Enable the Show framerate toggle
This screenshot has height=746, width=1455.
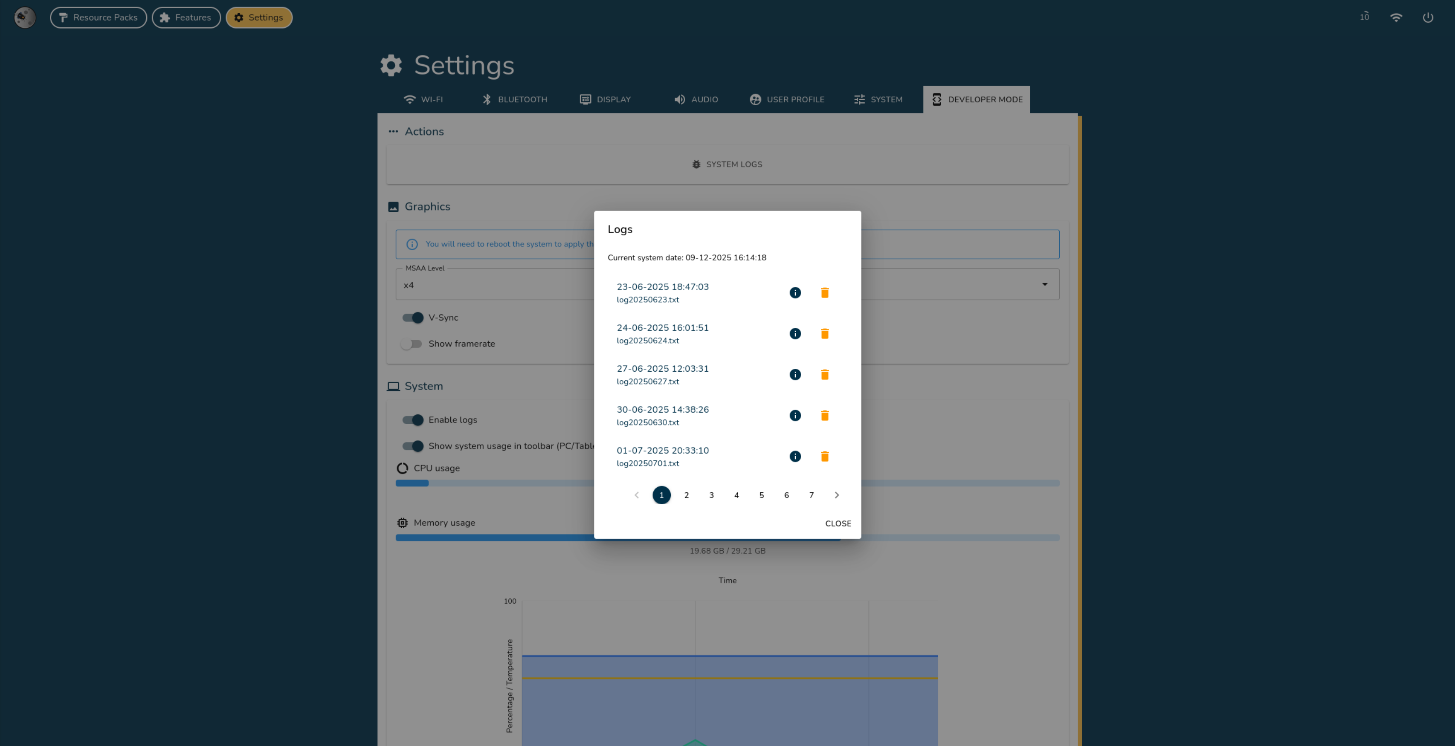413,343
